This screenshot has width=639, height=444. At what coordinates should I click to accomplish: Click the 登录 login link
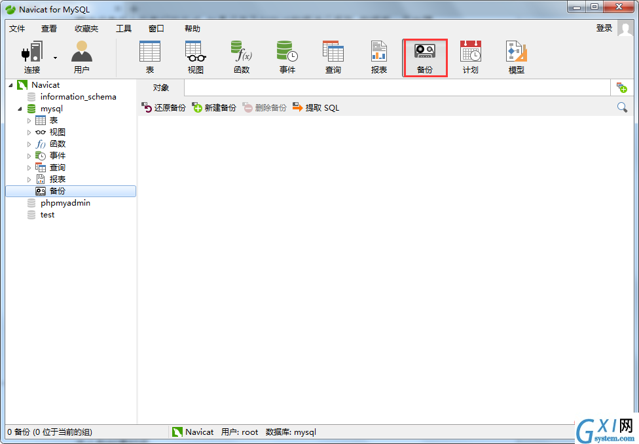point(604,28)
